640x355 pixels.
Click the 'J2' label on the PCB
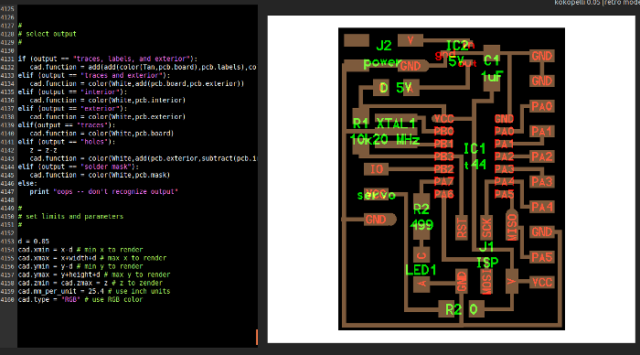tap(384, 46)
